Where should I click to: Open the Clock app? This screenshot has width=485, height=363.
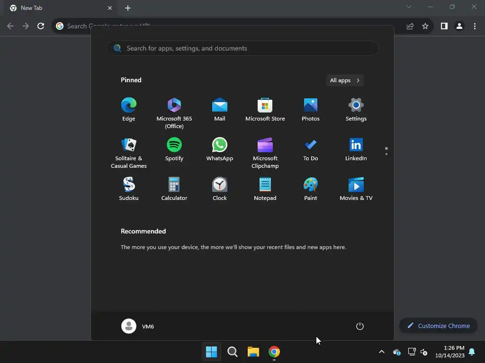coord(220,189)
